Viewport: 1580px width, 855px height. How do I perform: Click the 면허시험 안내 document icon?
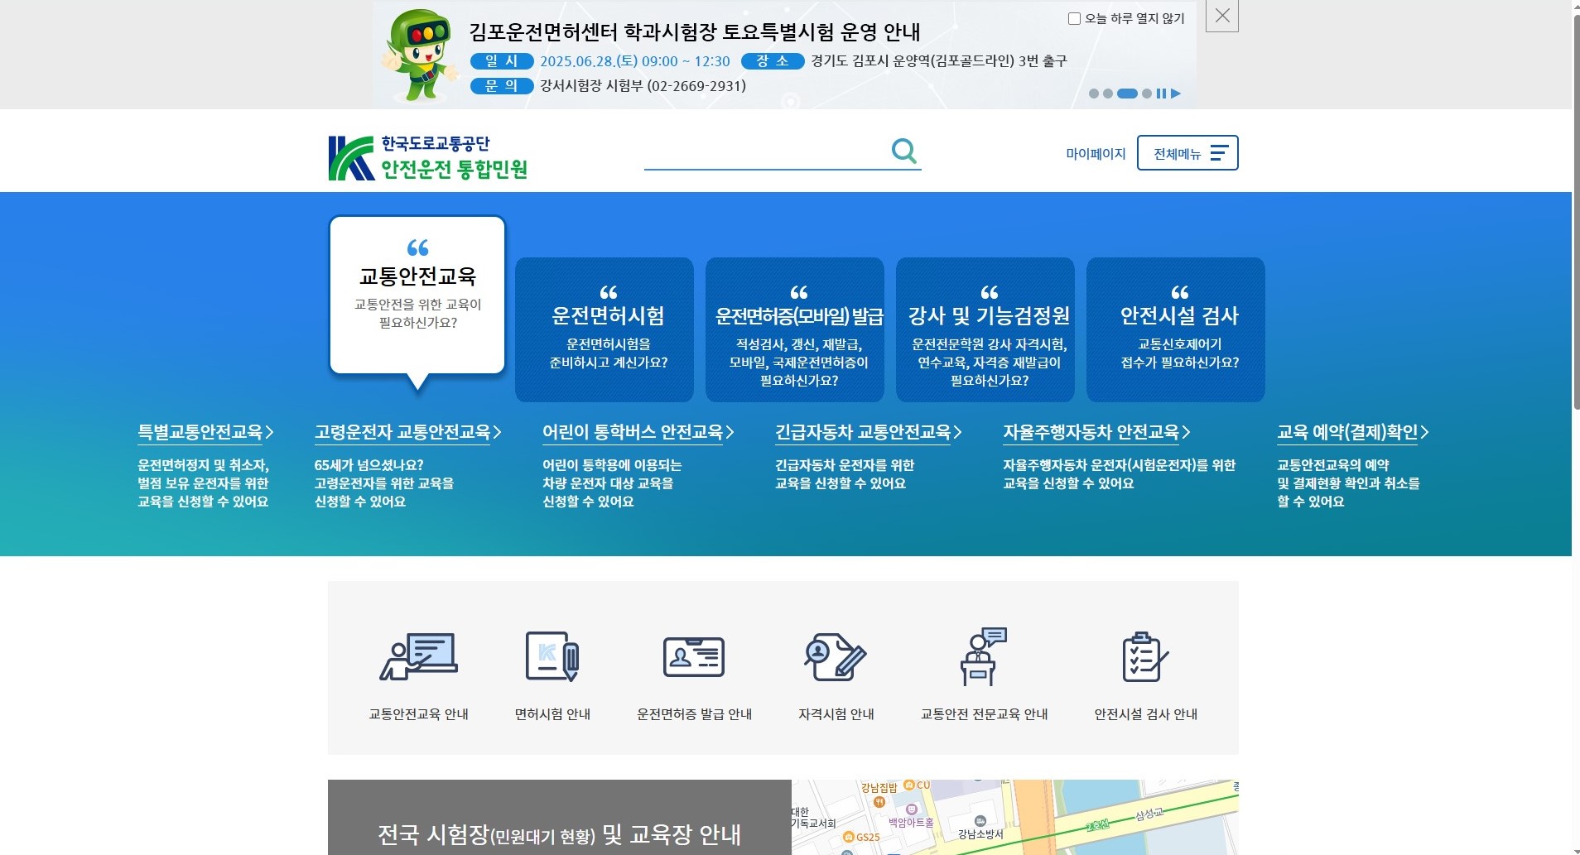click(x=555, y=656)
